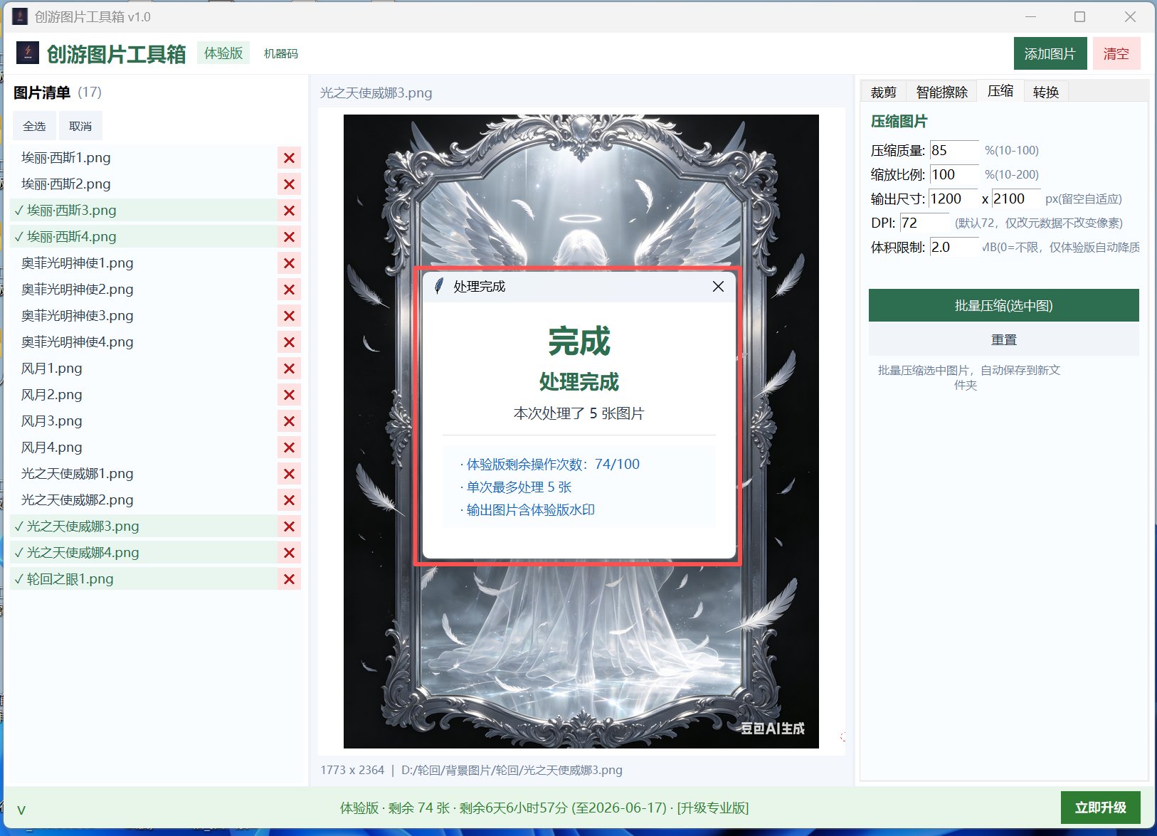Remove 奥菲光明神使2.png from the list
The image size is (1157, 836).
pos(289,290)
